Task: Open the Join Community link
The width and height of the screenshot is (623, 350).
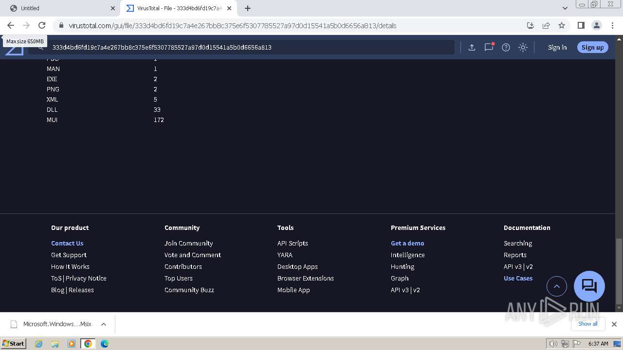Action: coord(189,243)
